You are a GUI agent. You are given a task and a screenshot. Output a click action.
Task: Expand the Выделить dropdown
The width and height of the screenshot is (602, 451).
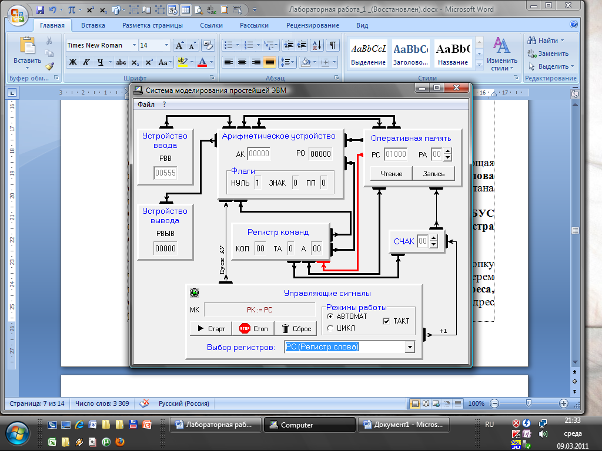tap(573, 66)
